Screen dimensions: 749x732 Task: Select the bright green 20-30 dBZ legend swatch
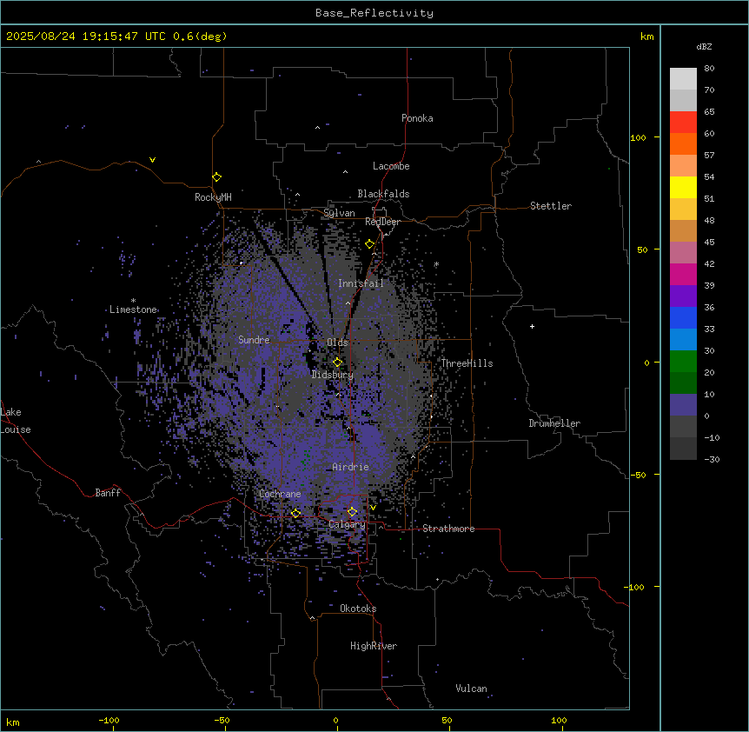pos(683,362)
